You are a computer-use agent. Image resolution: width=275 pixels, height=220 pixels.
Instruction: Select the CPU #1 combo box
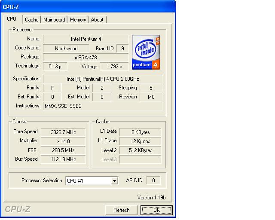coord(88,181)
